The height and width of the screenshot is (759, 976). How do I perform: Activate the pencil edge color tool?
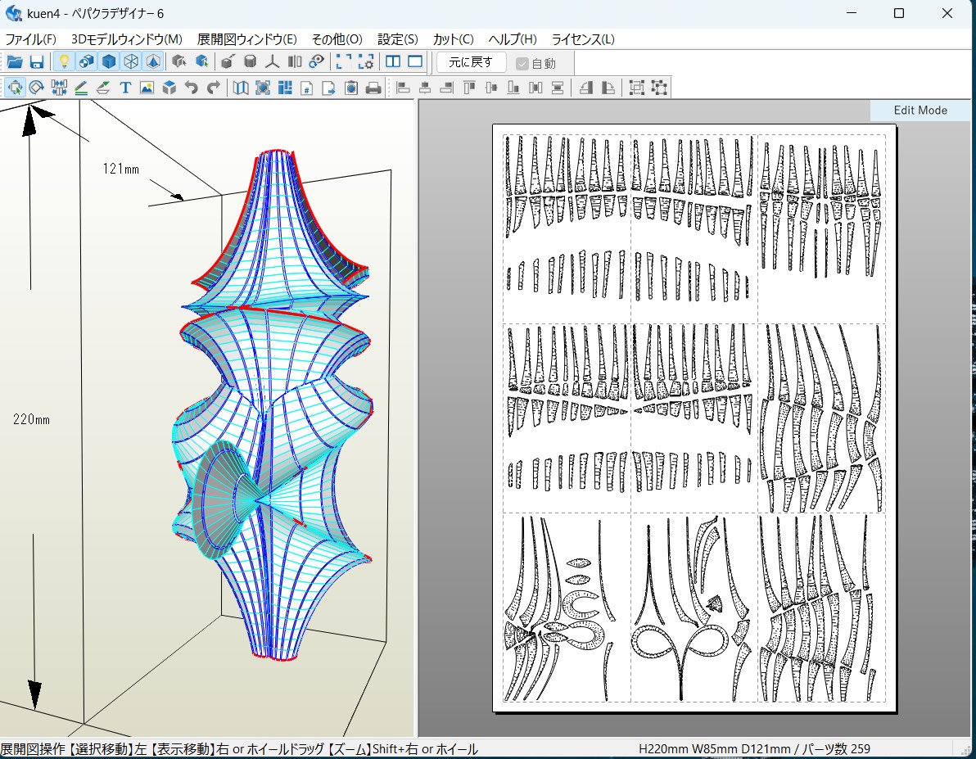point(81,88)
